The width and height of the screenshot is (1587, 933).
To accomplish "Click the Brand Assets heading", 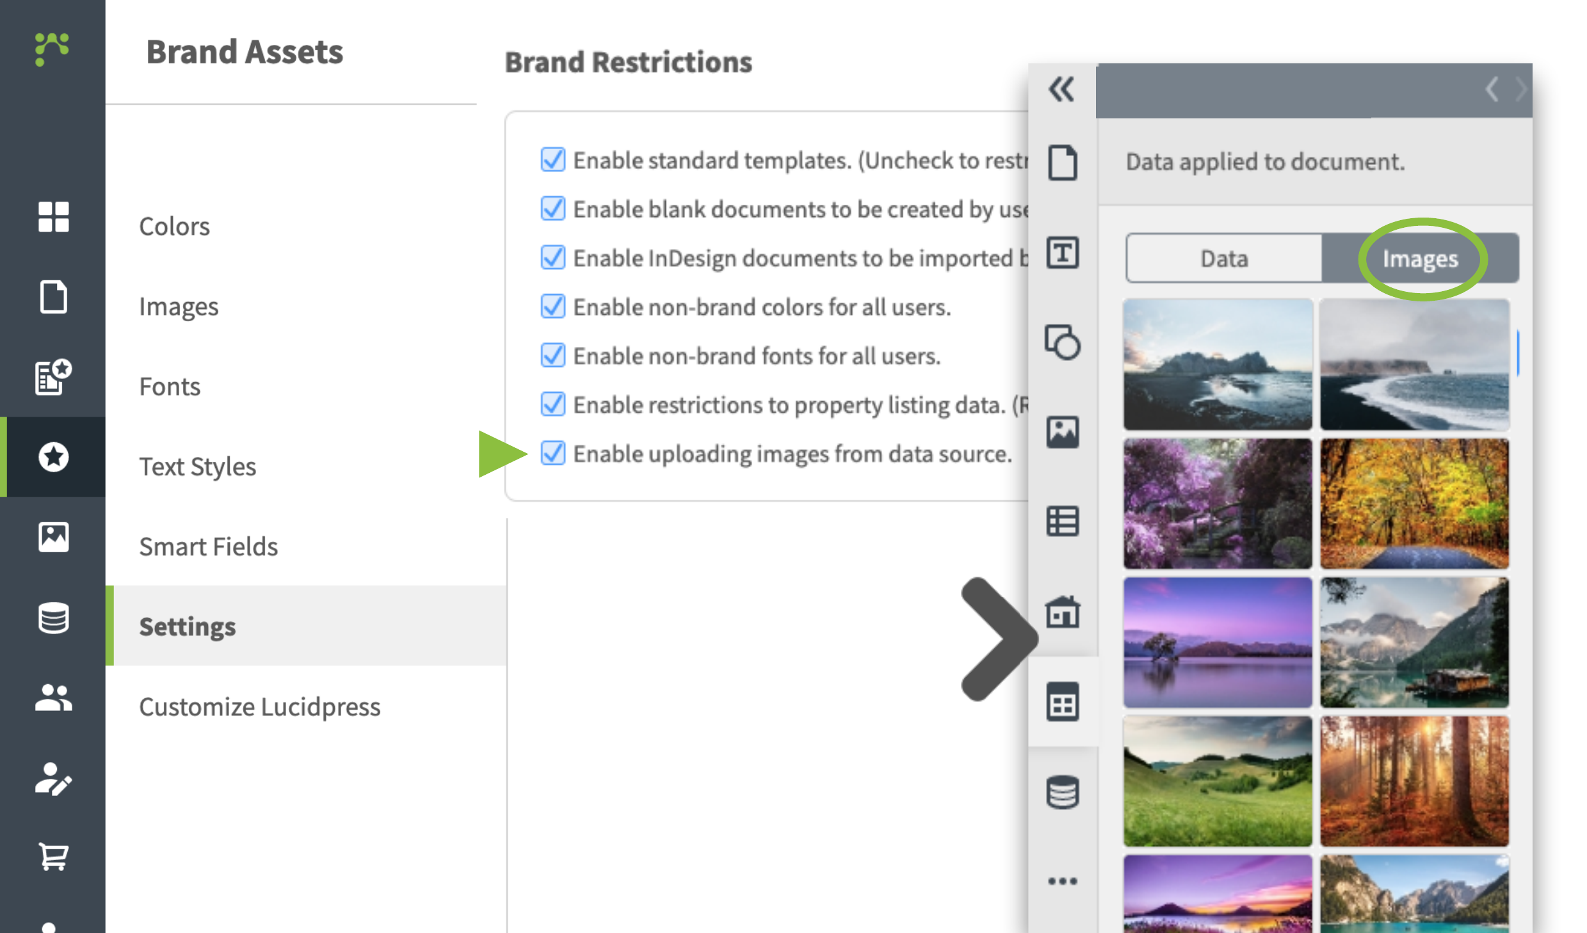I will [245, 52].
